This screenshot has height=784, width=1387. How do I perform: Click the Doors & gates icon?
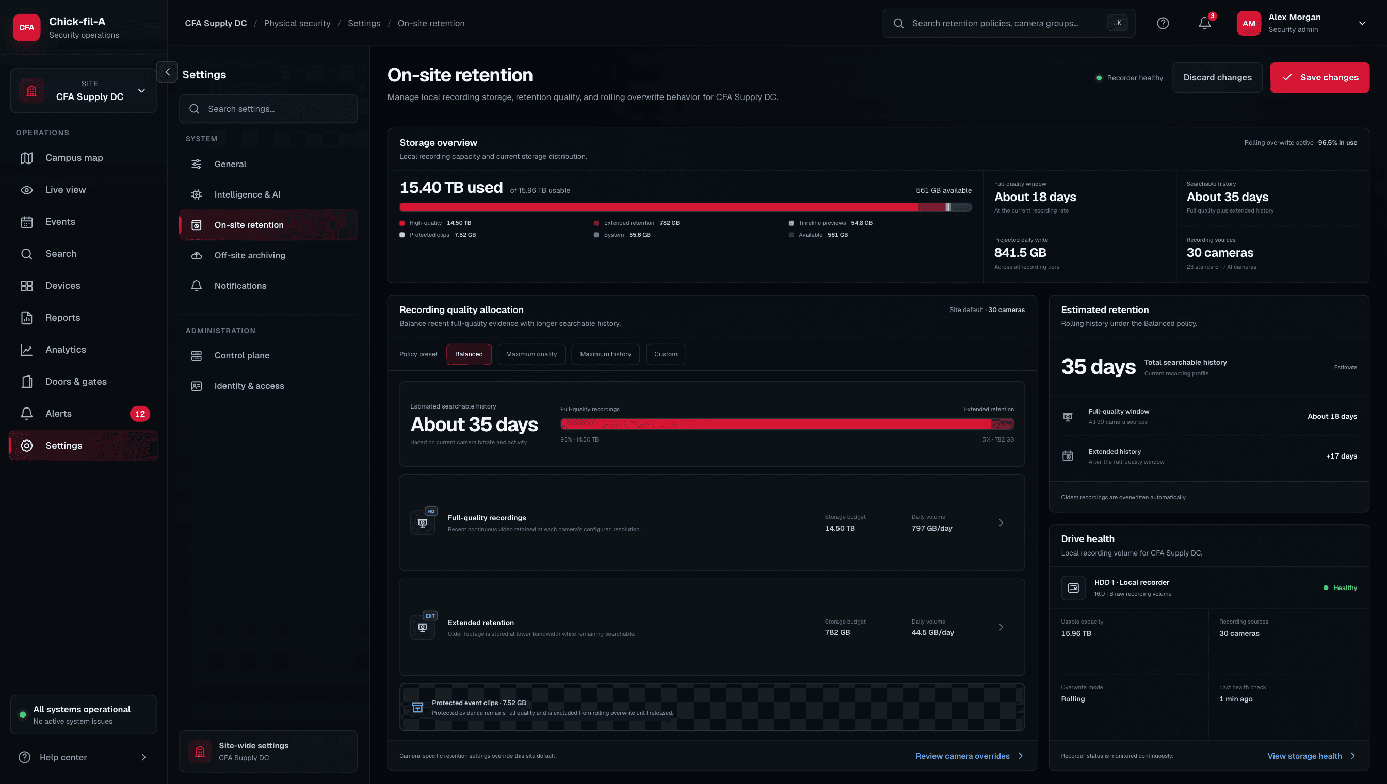pyautogui.click(x=26, y=382)
